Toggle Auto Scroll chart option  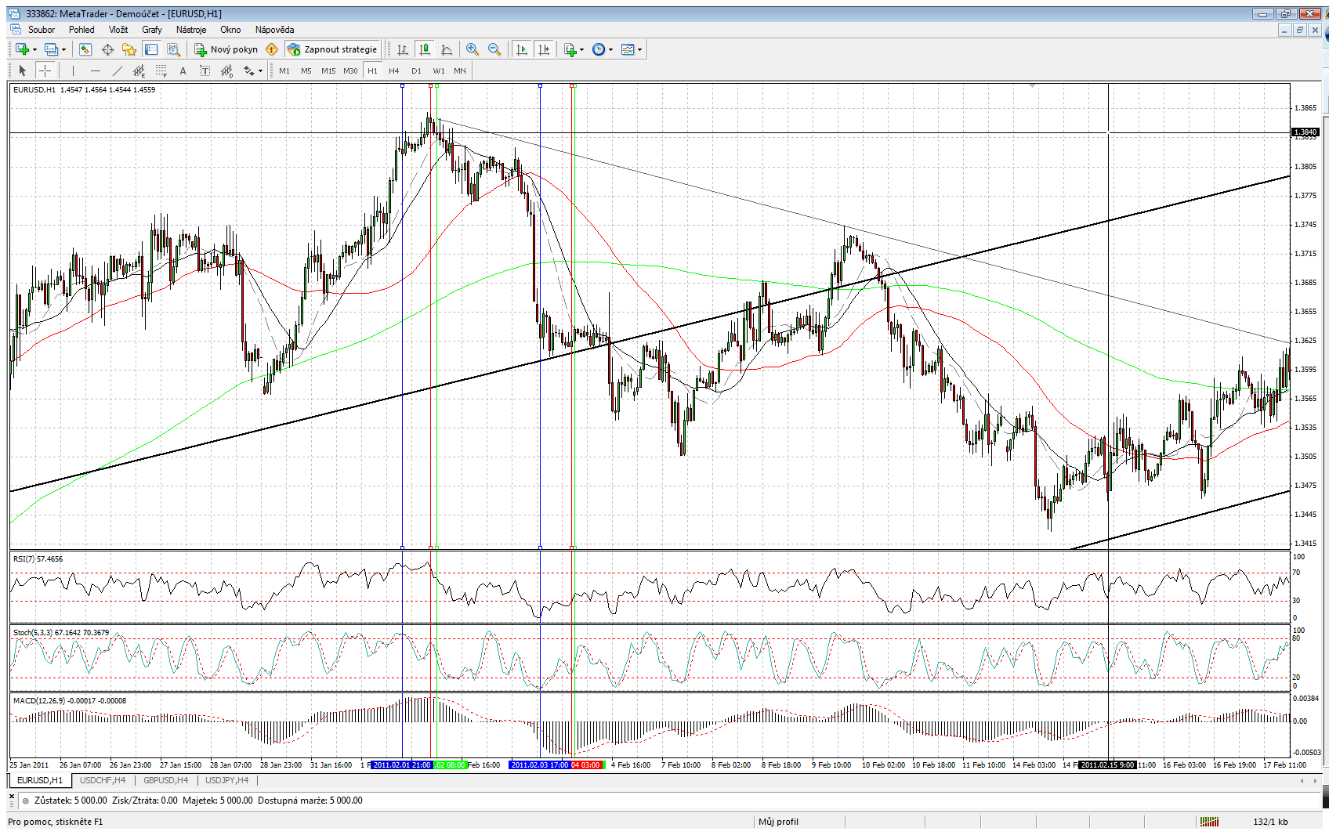click(522, 49)
